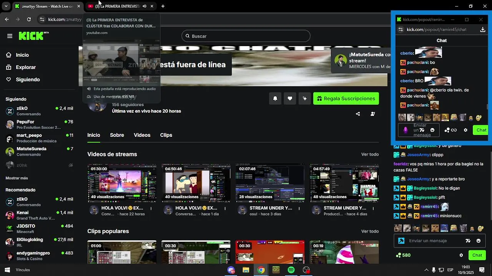Image resolution: width=492 pixels, height=276 pixels.
Task: Switch to the Sobre tab
Action: [x=117, y=135]
